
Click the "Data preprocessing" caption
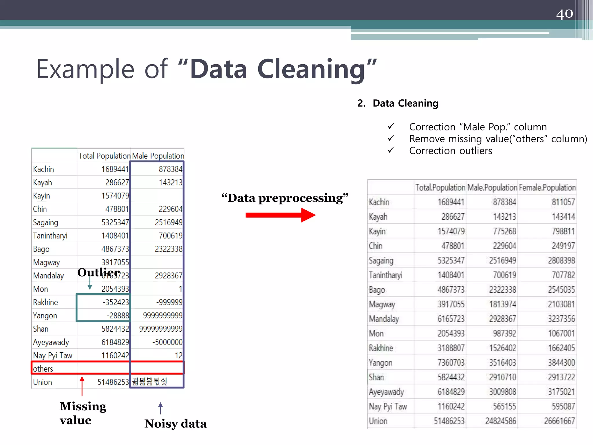pyautogui.click(x=285, y=198)
